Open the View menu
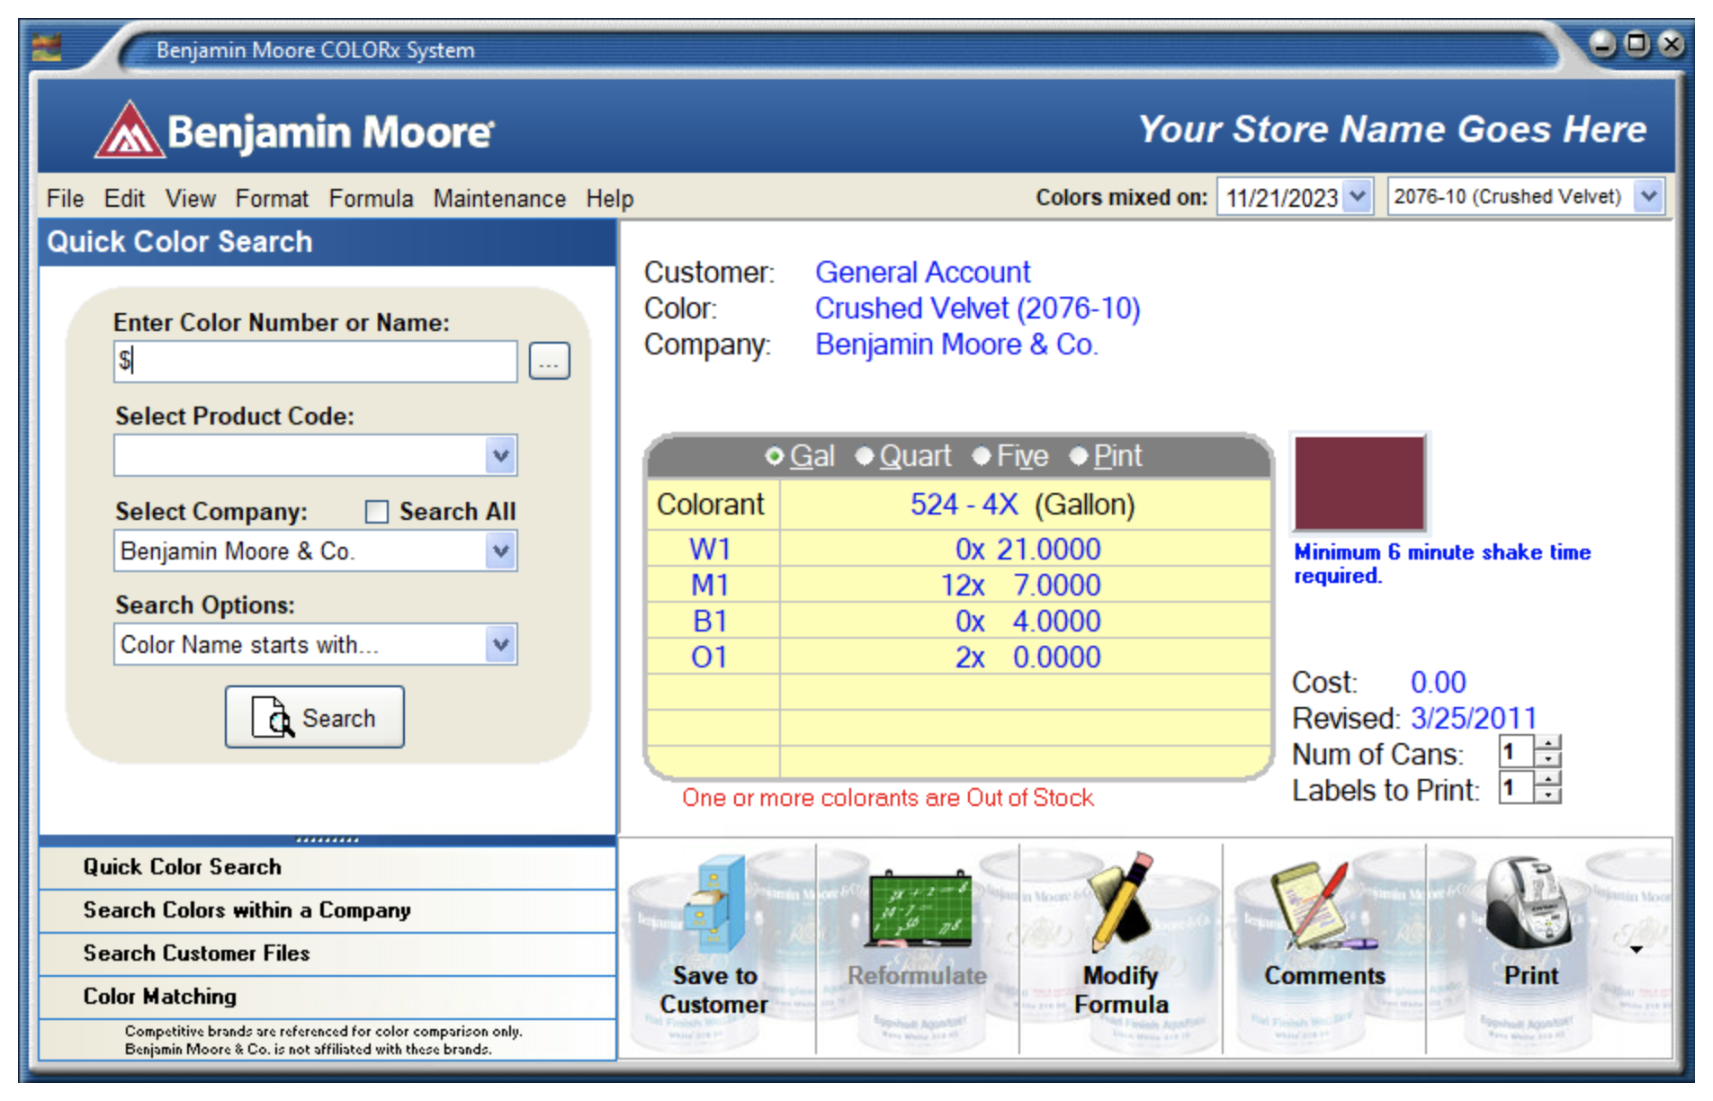 190,198
